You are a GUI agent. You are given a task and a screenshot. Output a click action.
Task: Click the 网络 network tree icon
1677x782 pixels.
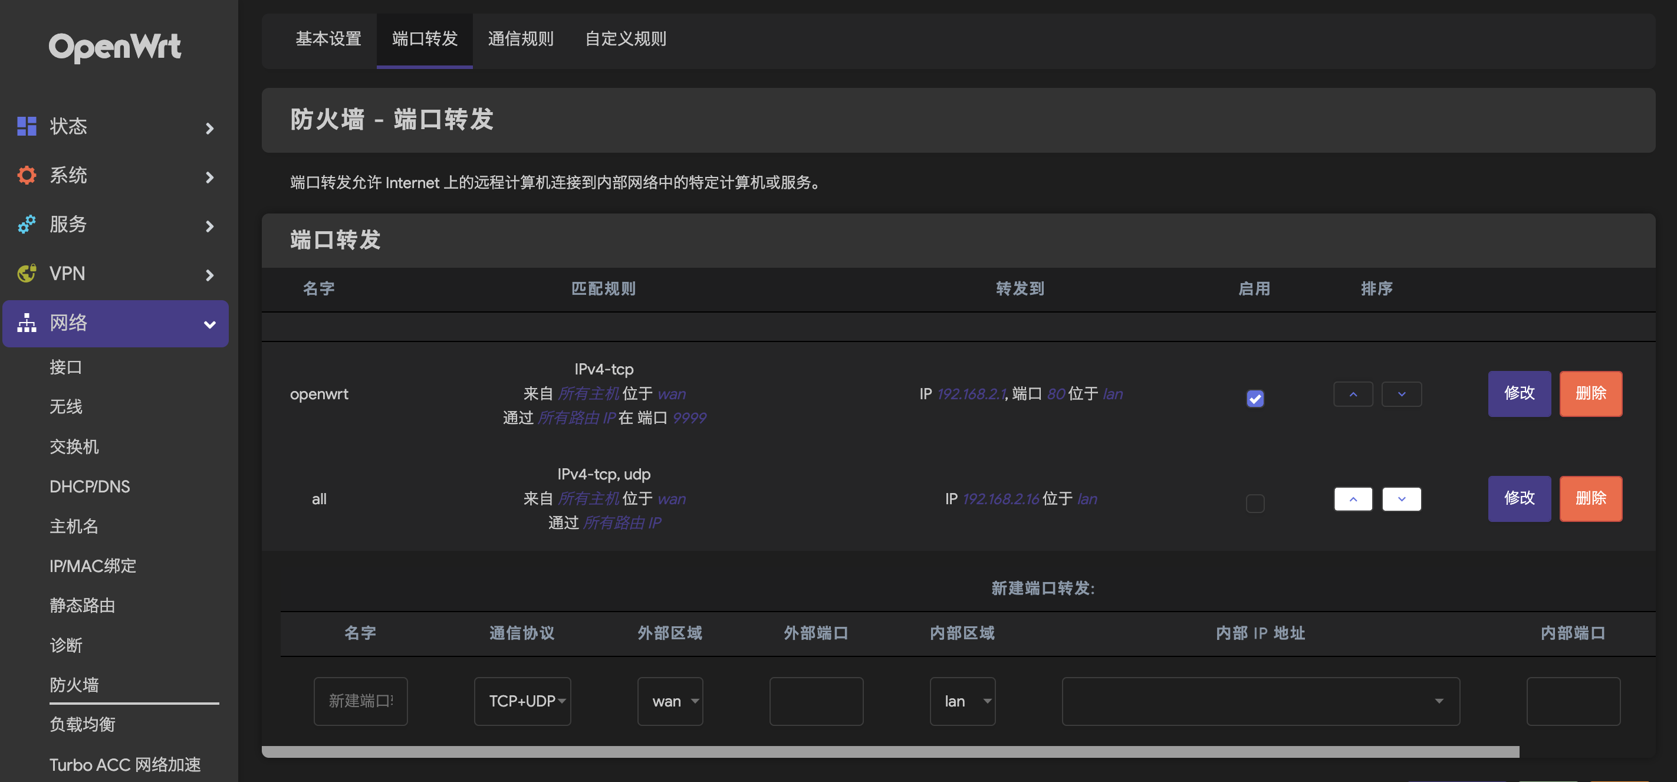[x=26, y=323]
